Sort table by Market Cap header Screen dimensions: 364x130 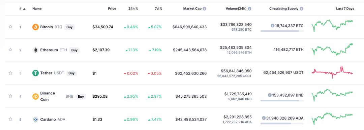coord(192,9)
